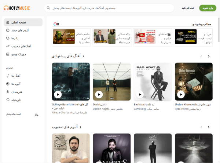Click next arrow in suggested songs

tap(209, 56)
